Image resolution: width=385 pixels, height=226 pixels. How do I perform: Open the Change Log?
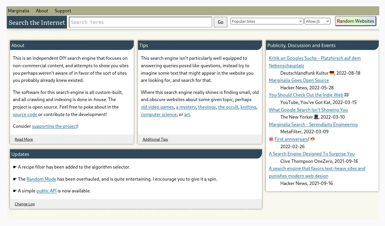point(25,204)
